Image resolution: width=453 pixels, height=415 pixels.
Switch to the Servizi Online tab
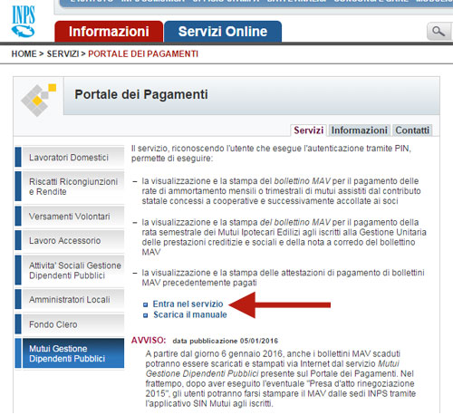point(223,32)
